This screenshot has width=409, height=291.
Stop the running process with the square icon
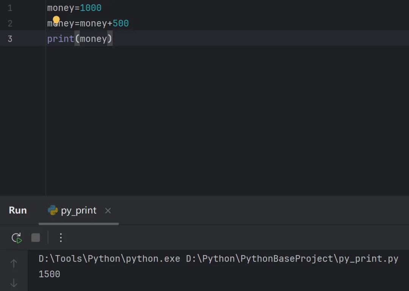(x=36, y=238)
